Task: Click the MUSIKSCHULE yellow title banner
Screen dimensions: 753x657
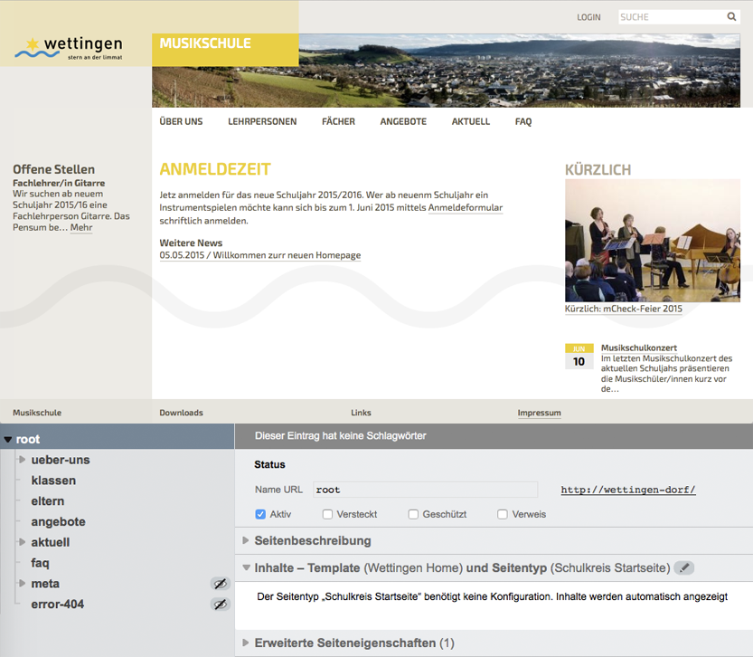Action: coord(225,50)
